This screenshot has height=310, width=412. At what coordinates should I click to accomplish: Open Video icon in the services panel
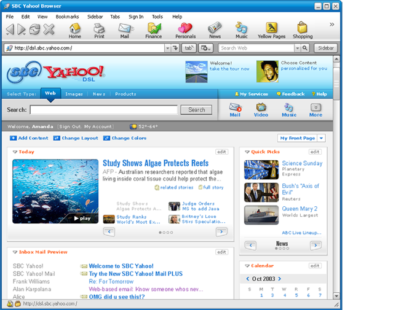261,110
